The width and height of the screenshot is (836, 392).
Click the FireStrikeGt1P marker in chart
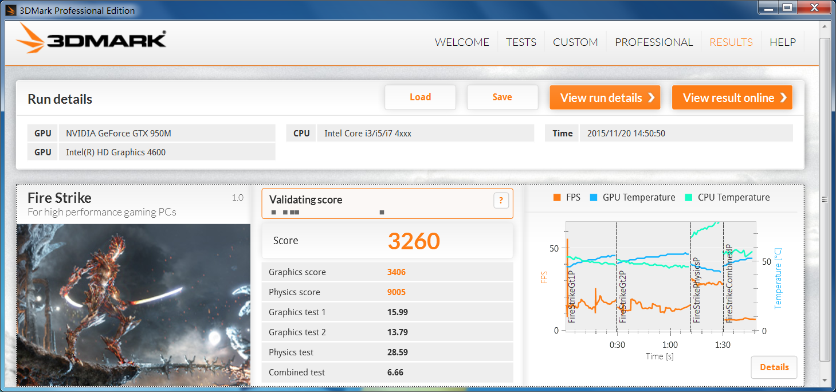[x=571, y=296]
